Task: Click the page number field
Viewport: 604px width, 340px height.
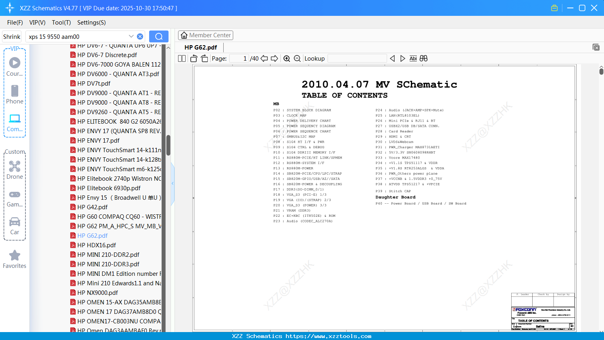Action: point(239,58)
